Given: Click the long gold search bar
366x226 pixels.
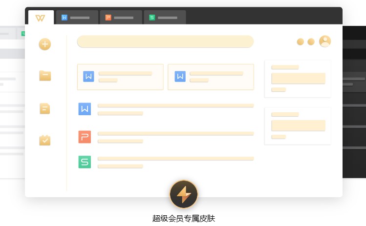Looking at the screenshot, I should coord(165,41).
